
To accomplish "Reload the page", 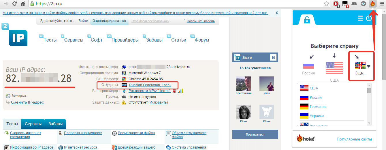I will [x=14, y=4].
